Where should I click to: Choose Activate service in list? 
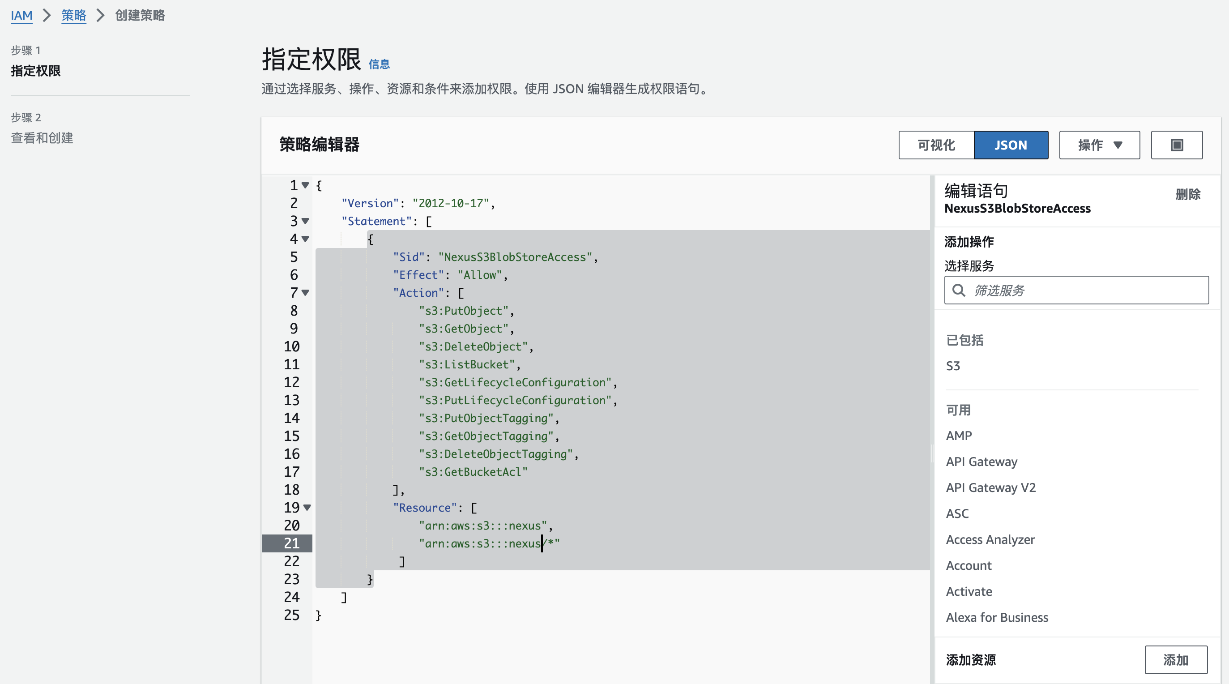969,591
